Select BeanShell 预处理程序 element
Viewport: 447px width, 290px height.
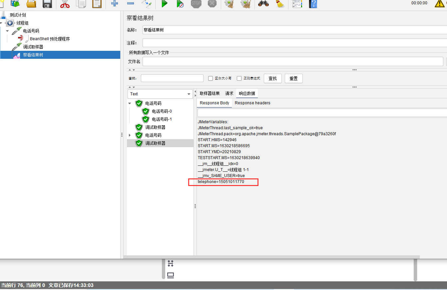[x=50, y=39]
